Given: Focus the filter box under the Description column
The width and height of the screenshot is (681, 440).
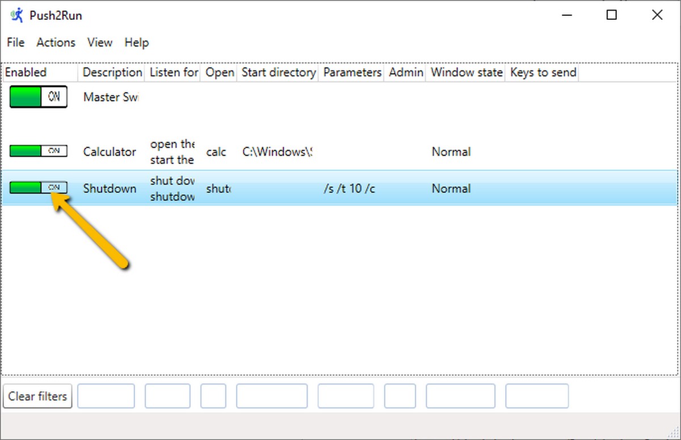Looking at the screenshot, I should pos(106,396).
